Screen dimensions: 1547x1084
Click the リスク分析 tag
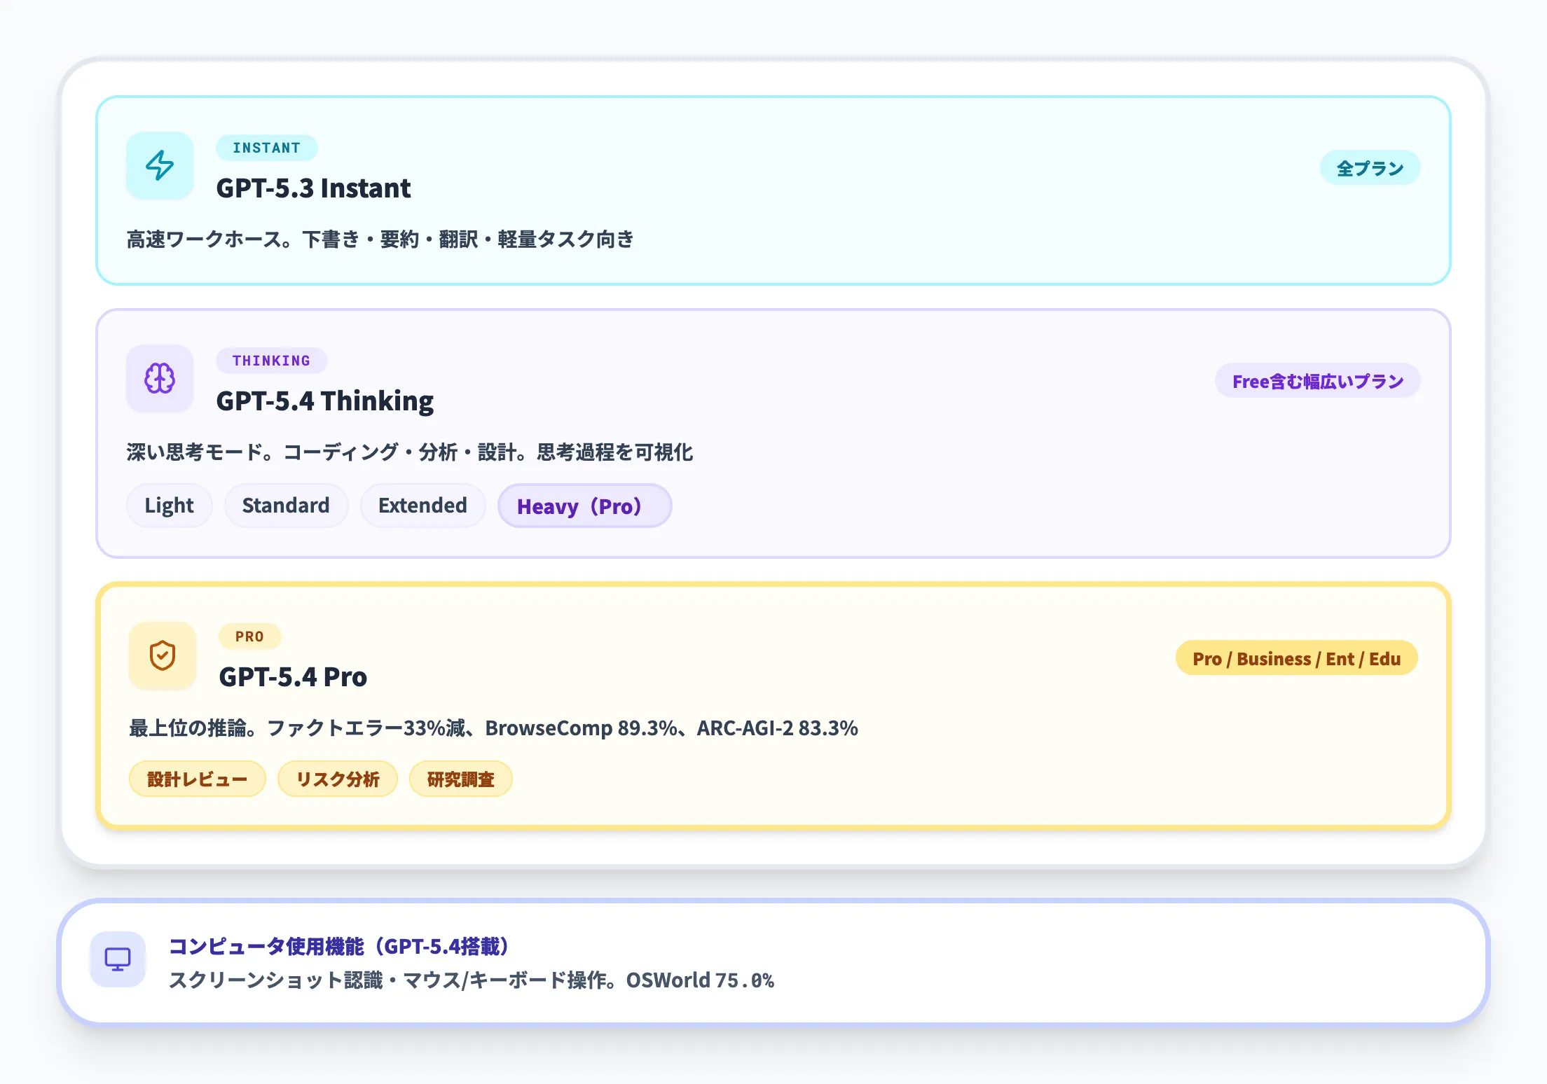[337, 779]
